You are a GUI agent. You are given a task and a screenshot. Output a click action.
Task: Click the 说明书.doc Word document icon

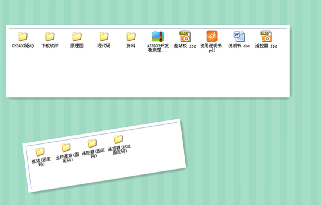coord(239,36)
